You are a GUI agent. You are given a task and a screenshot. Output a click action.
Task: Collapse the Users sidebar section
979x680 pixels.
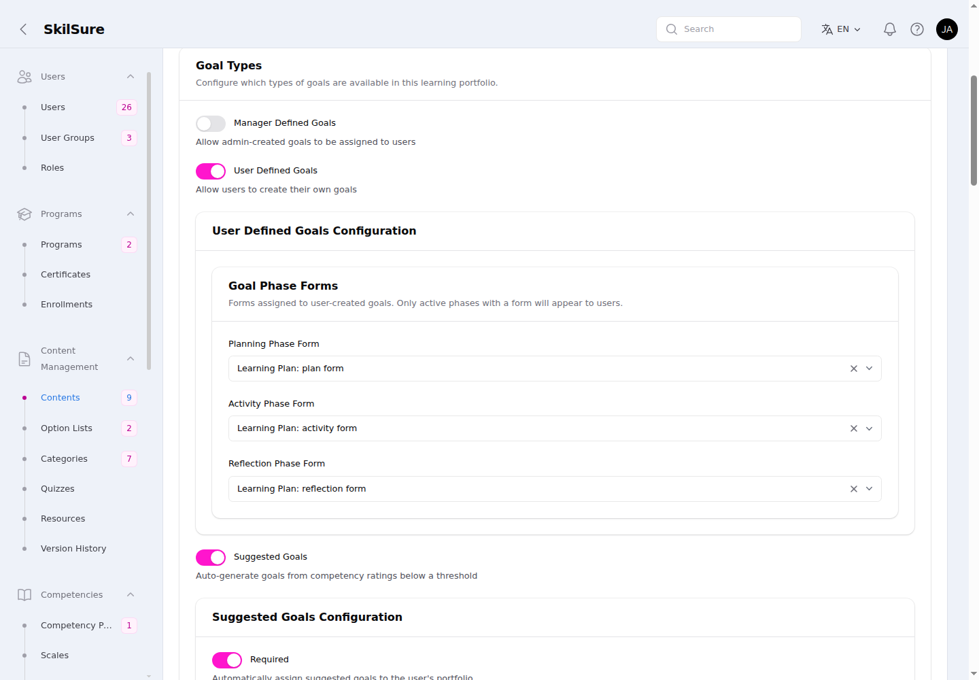pos(131,77)
